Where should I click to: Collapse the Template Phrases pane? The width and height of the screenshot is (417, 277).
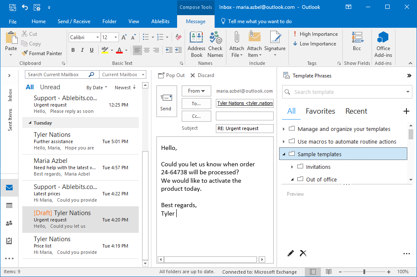point(409,76)
